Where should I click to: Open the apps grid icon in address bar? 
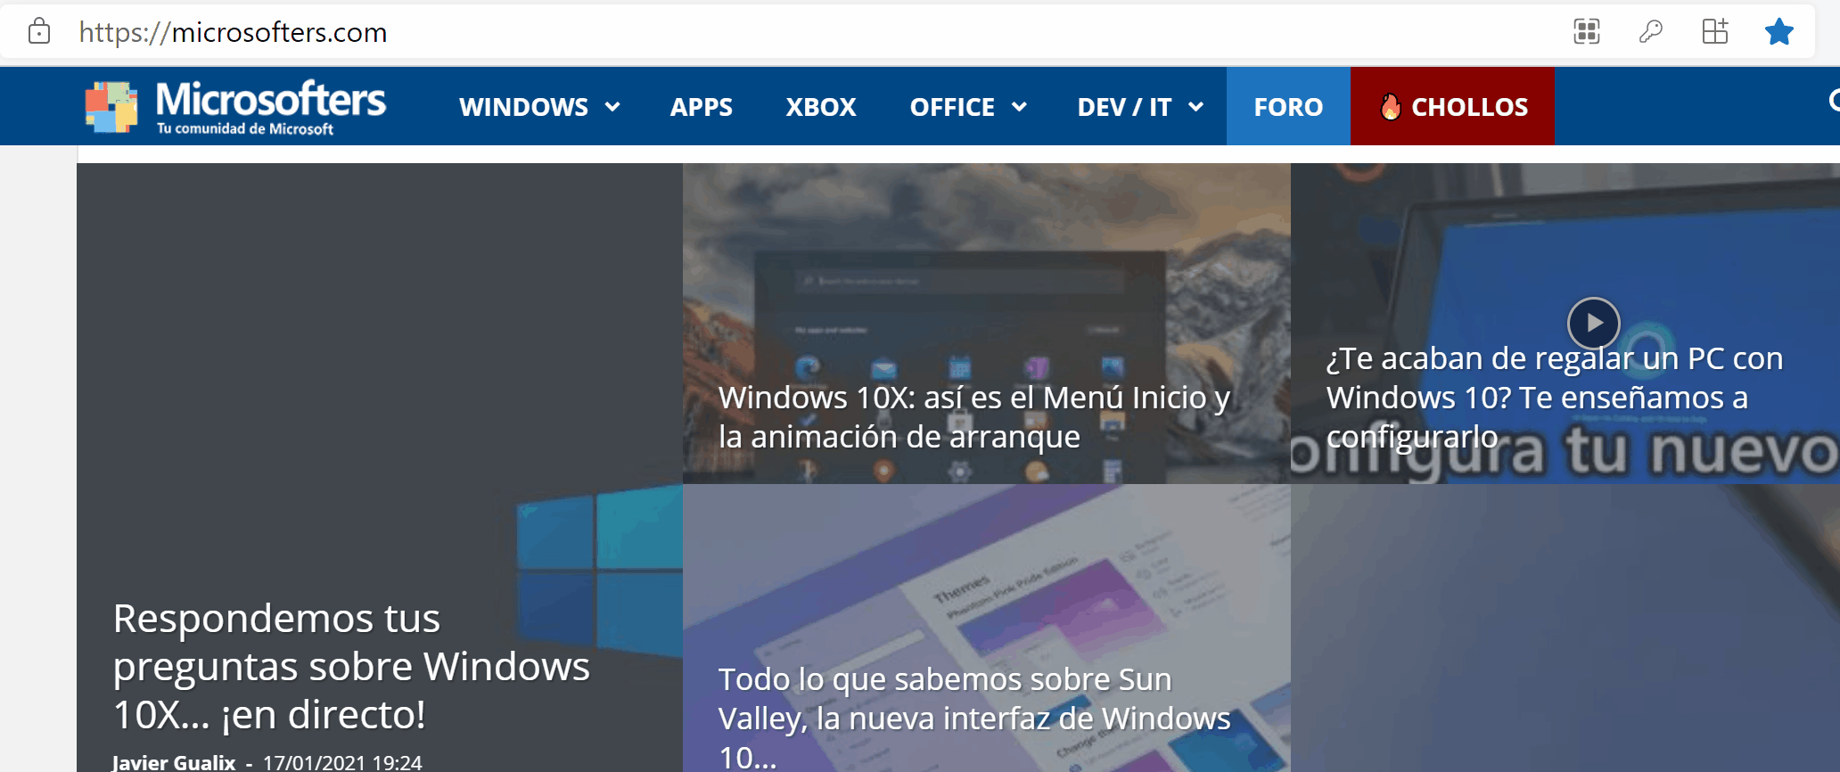(1587, 32)
